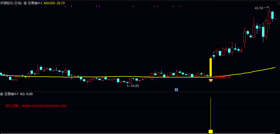Click the 41.56 high price label
The image size is (280, 134).
tap(259, 8)
